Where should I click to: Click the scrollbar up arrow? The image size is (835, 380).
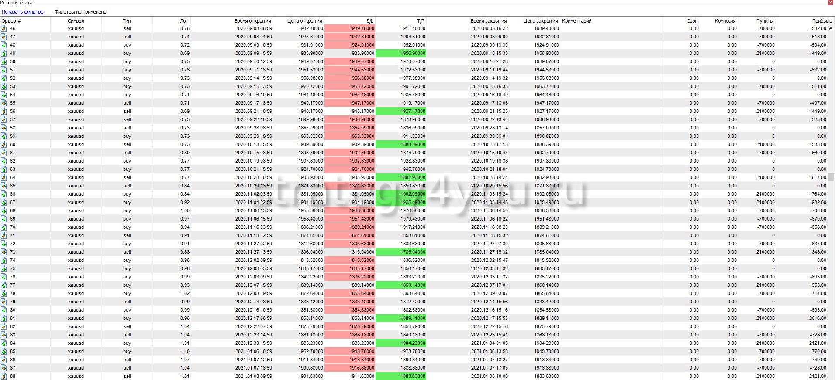click(831, 29)
